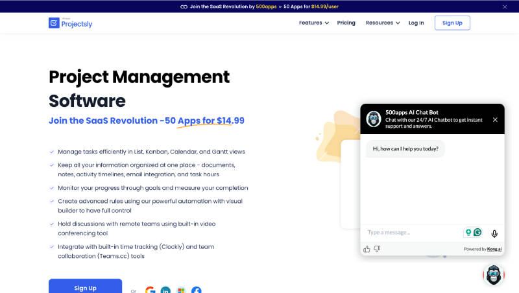Click the Grammarly icon in message box
The image size is (519, 293).
click(477, 233)
